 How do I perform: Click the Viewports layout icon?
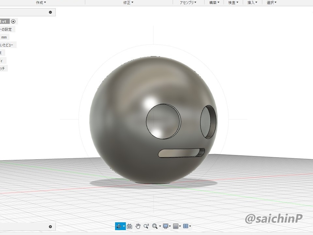click(x=186, y=226)
